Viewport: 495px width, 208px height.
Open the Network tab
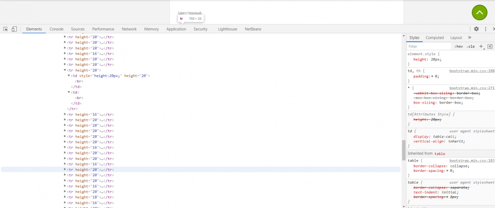[129, 29]
